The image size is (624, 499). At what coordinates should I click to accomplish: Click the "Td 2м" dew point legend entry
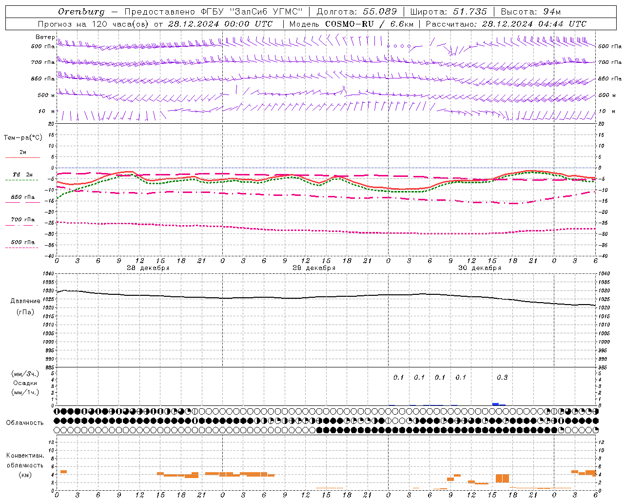coord(23,174)
